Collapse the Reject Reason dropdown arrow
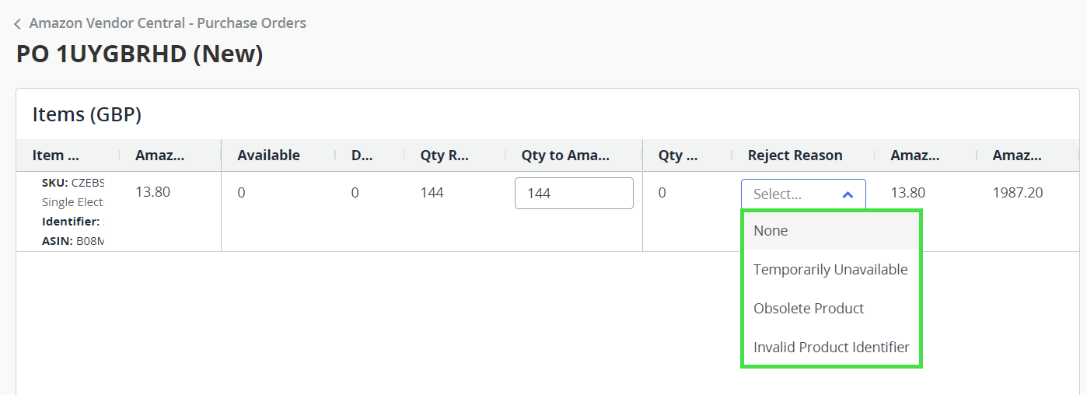1087x395 pixels. (848, 194)
